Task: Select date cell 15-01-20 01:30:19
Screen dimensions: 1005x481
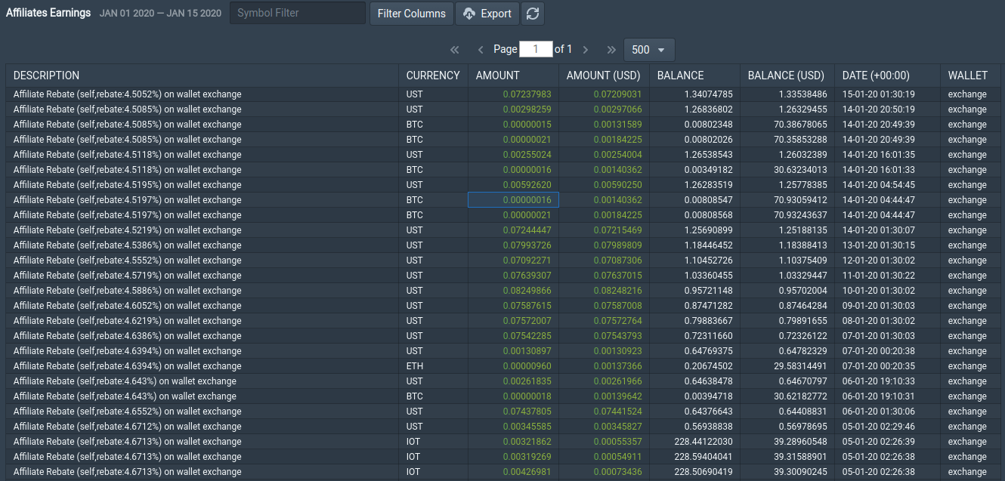Action: pos(888,94)
